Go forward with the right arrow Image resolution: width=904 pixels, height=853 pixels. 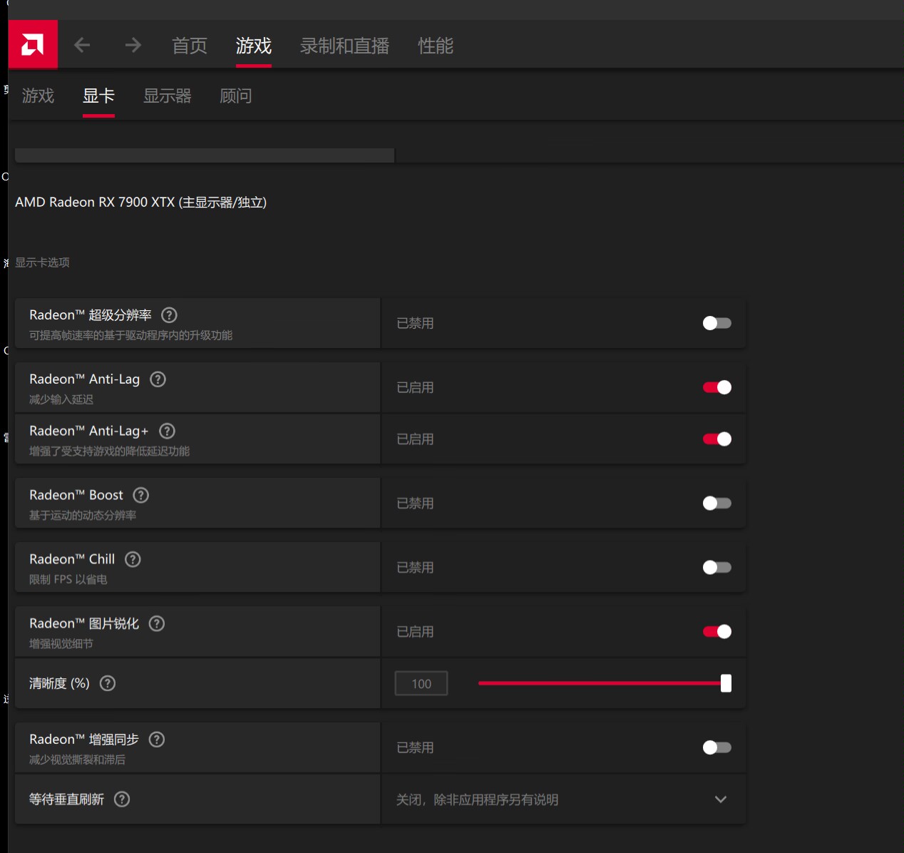[133, 46]
